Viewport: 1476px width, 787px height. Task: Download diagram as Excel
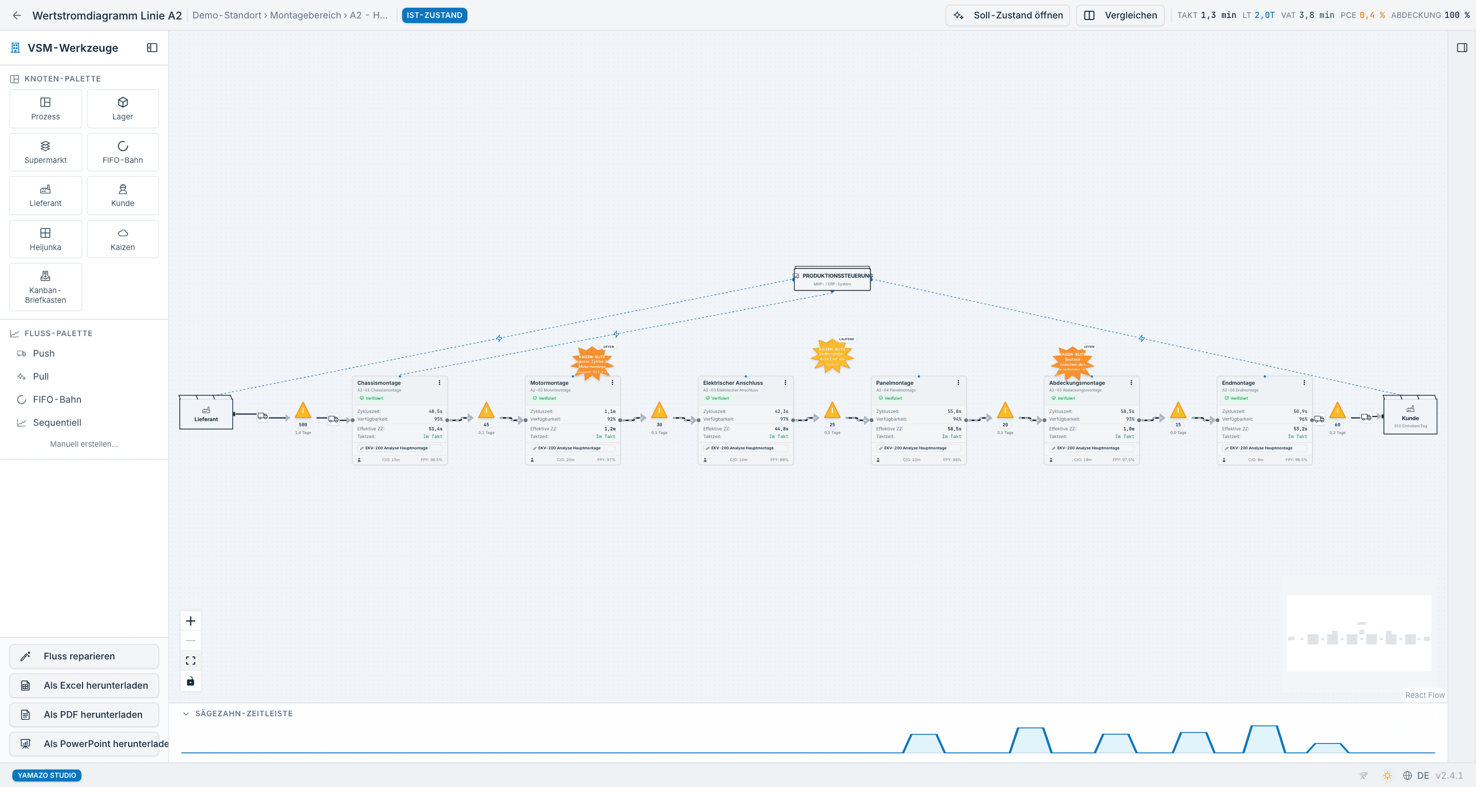click(x=84, y=686)
